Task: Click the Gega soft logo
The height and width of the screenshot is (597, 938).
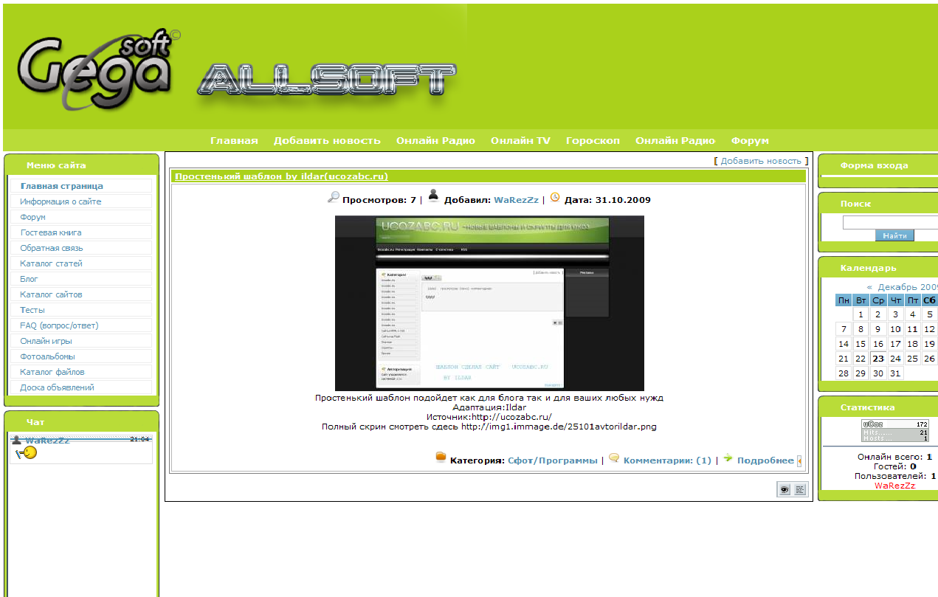Action: [x=96, y=70]
